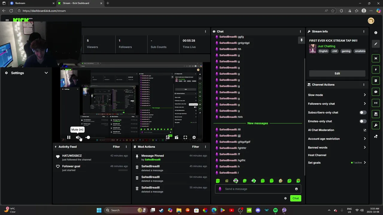
Task: Open Steam from the taskbar
Action: [161, 210]
